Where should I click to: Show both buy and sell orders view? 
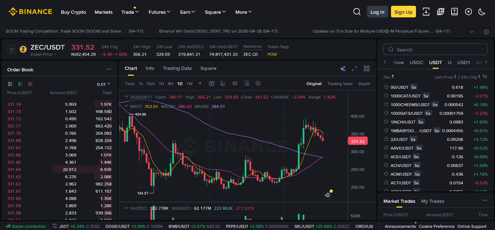10,84
